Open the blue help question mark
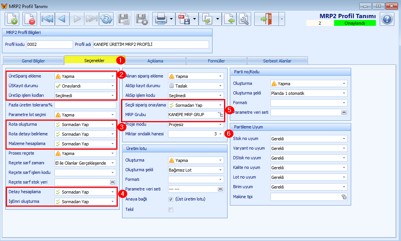Image resolution: width=401 pixels, height=241 pixels. coord(387,19)
